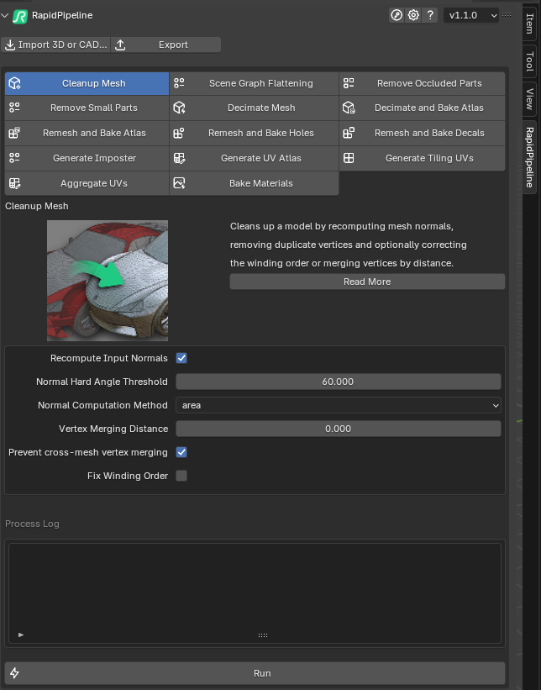The width and height of the screenshot is (541, 690).
Task: Open the v1.1.0 version dropdown
Action: tap(471, 14)
